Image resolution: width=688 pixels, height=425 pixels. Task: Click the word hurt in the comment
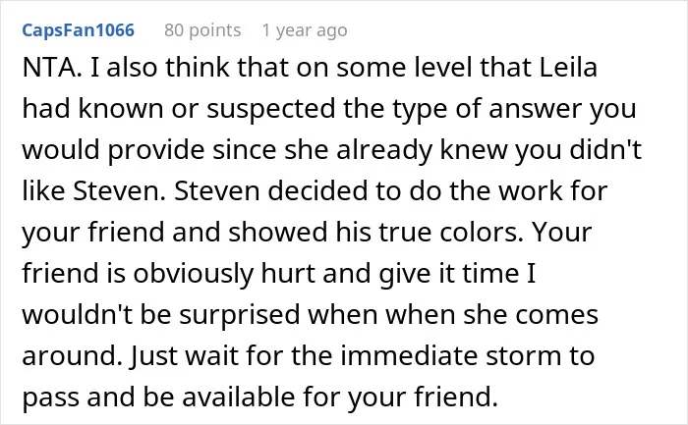[x=288, y=273]
